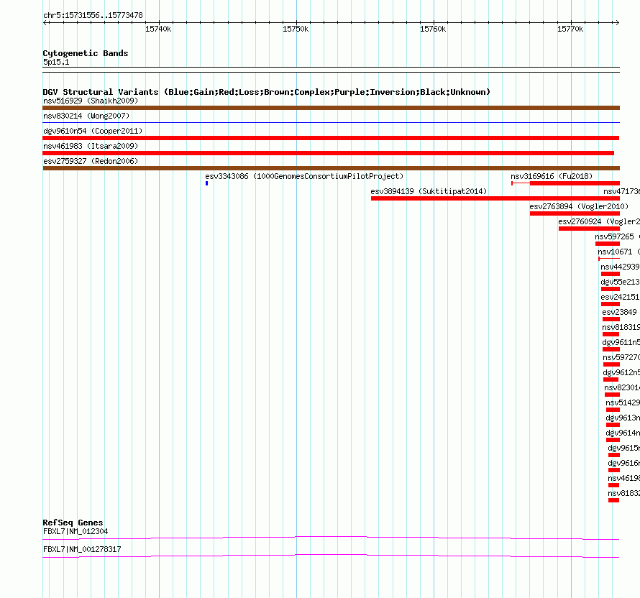
Task: Select the DGV Structural Variants track title
Action: pos(267,92)
